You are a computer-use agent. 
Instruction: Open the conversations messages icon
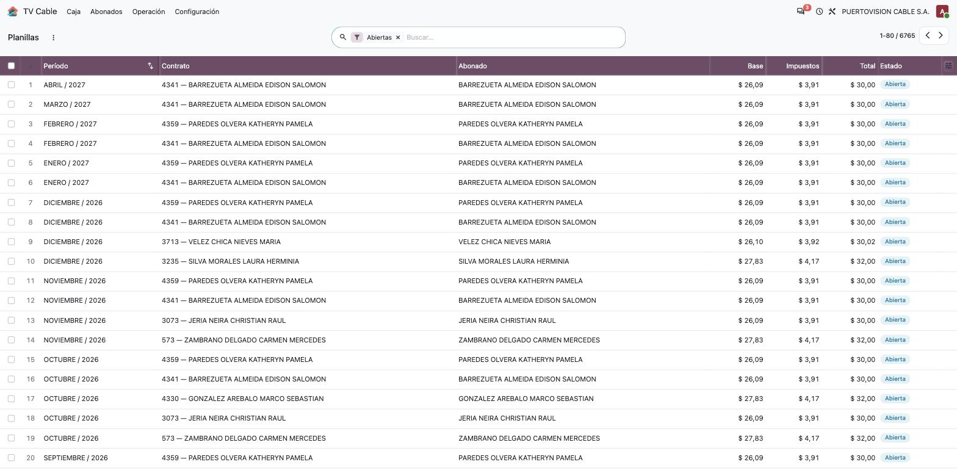pyautogui.click(x=801, y=12)
